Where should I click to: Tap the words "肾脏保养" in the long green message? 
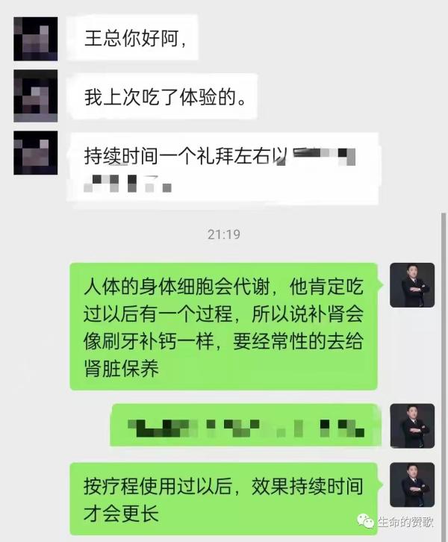point(121,369)
